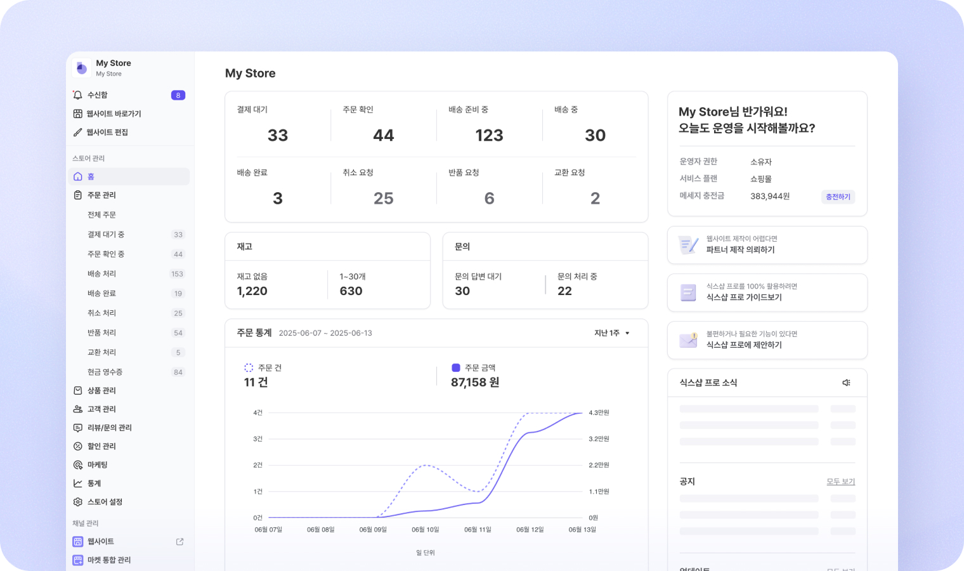Click the 통계 chart icon

point(78,483)
